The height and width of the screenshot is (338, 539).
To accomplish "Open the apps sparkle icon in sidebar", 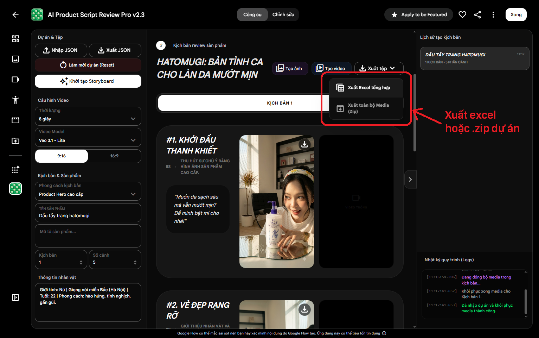I will point(15,169).
